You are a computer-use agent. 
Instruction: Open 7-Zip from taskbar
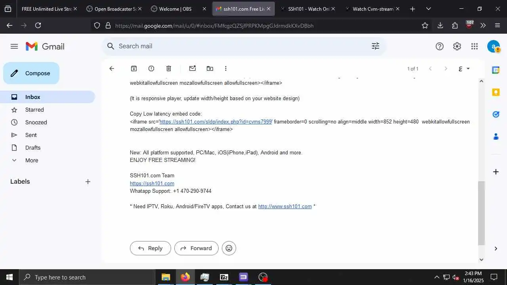click(x=224, y=277)
